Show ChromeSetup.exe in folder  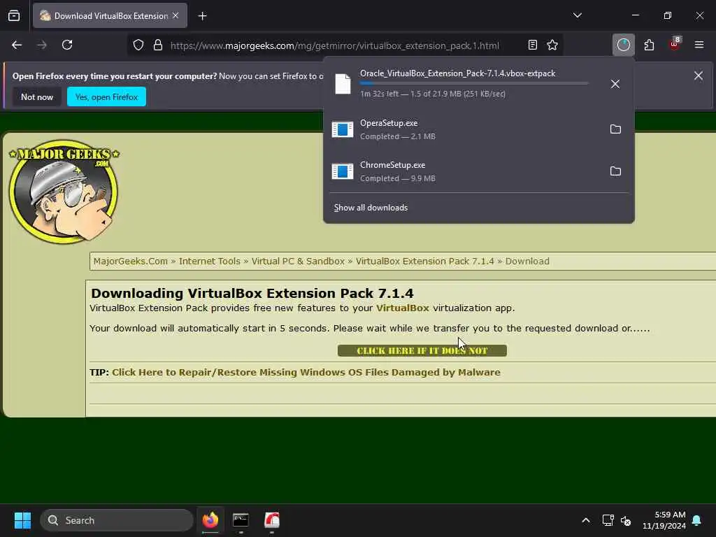pyautogui.click(x=615, y=171)
